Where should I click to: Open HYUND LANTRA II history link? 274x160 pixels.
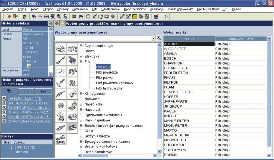29,117
